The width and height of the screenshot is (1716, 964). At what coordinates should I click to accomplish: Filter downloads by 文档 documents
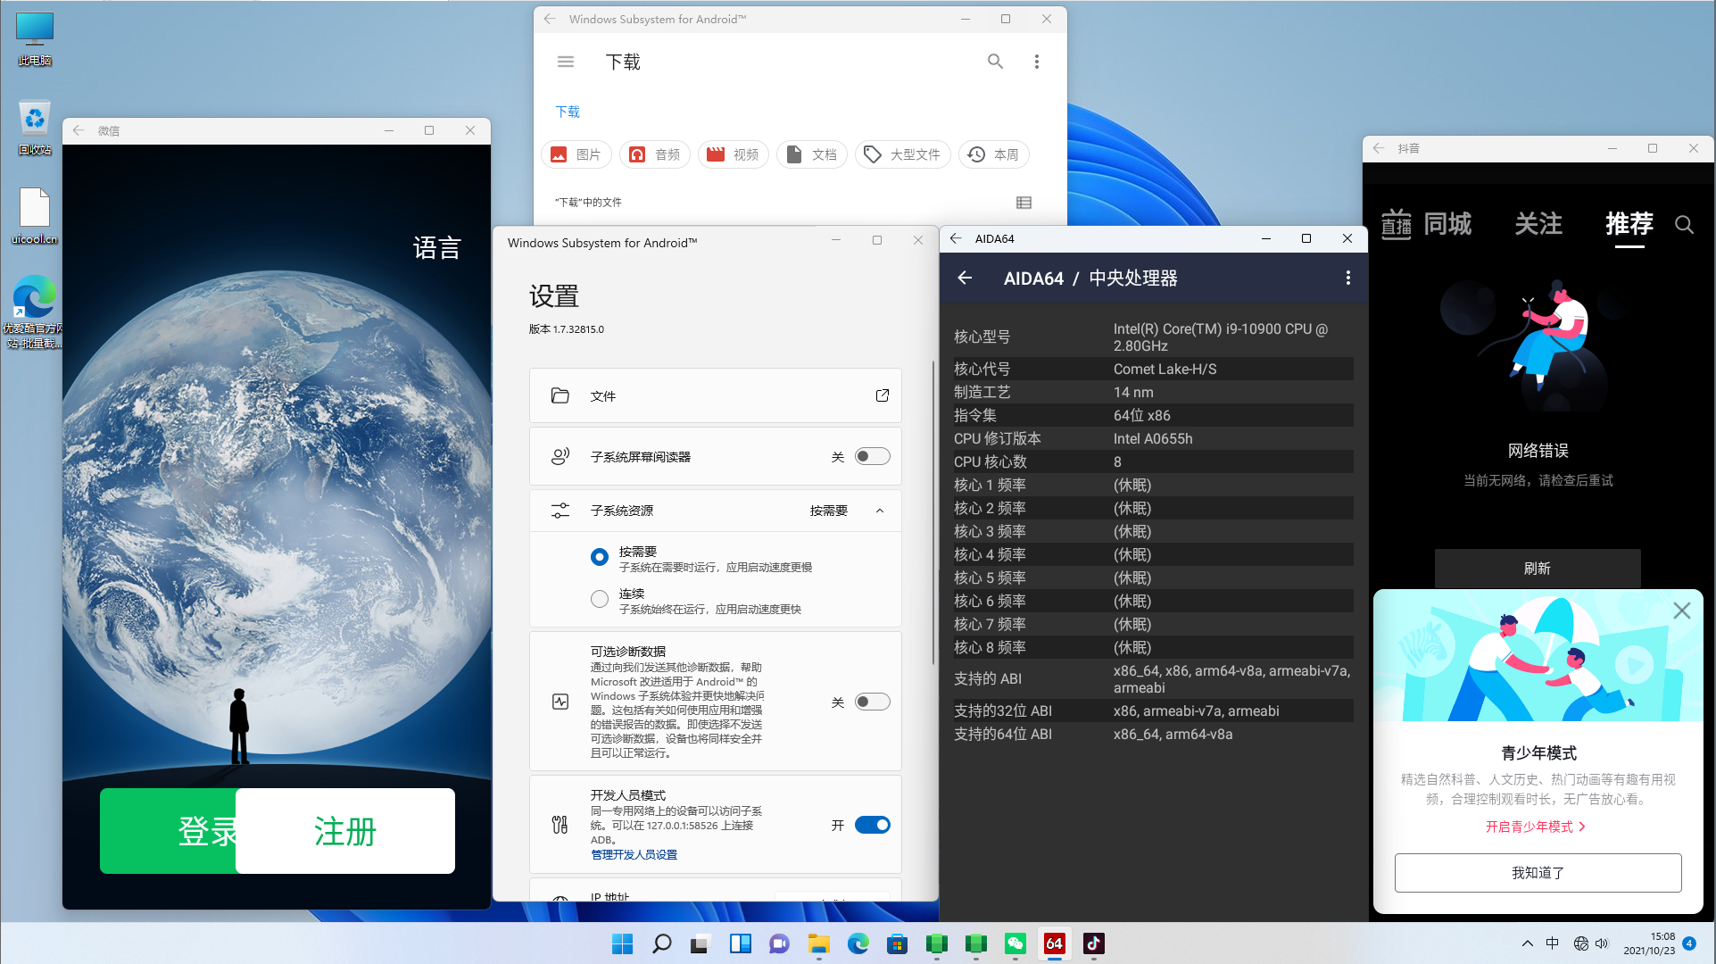[811, 154]
